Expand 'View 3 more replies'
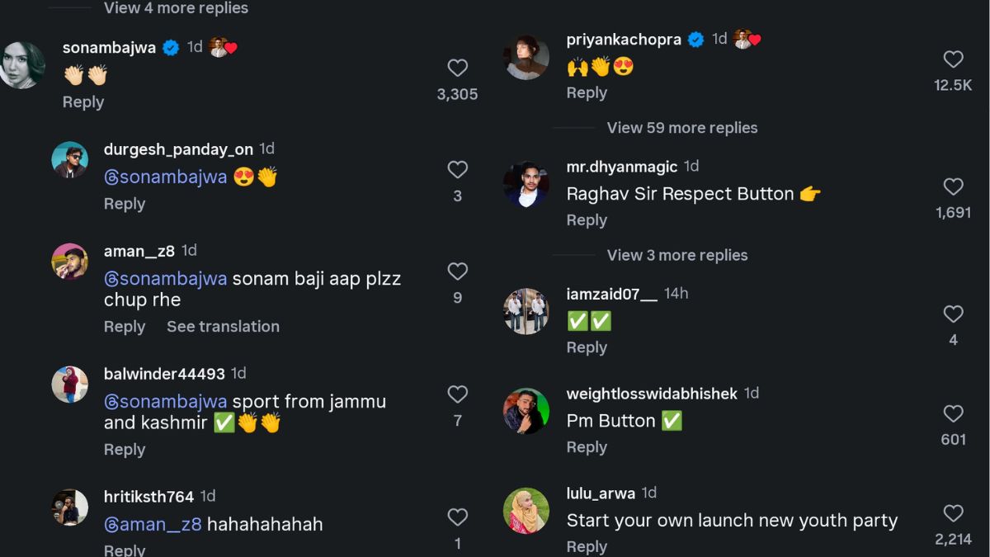The height and width of the screenshot is (557, 990). coord(676,255)
